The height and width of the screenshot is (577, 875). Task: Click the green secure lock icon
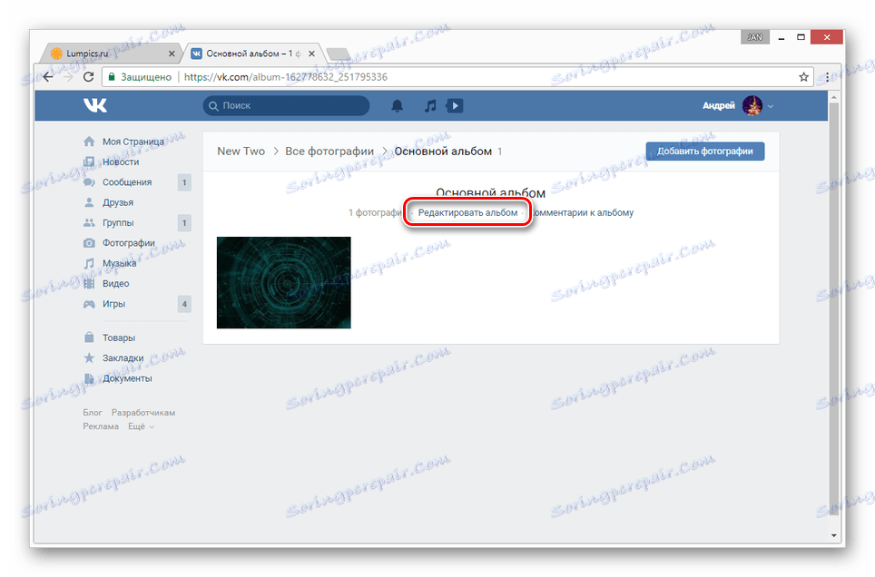click(x=111, y=77)
